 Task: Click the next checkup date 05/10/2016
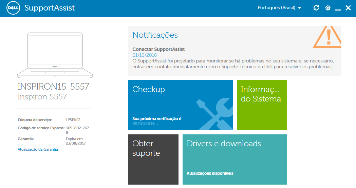pyautogui.click(x=144, y=124)
